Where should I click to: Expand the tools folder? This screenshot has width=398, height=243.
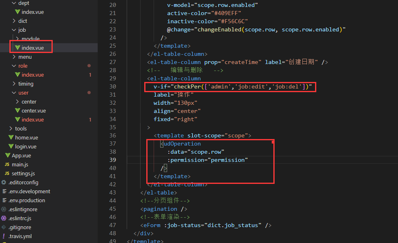[x=11, y=128]
